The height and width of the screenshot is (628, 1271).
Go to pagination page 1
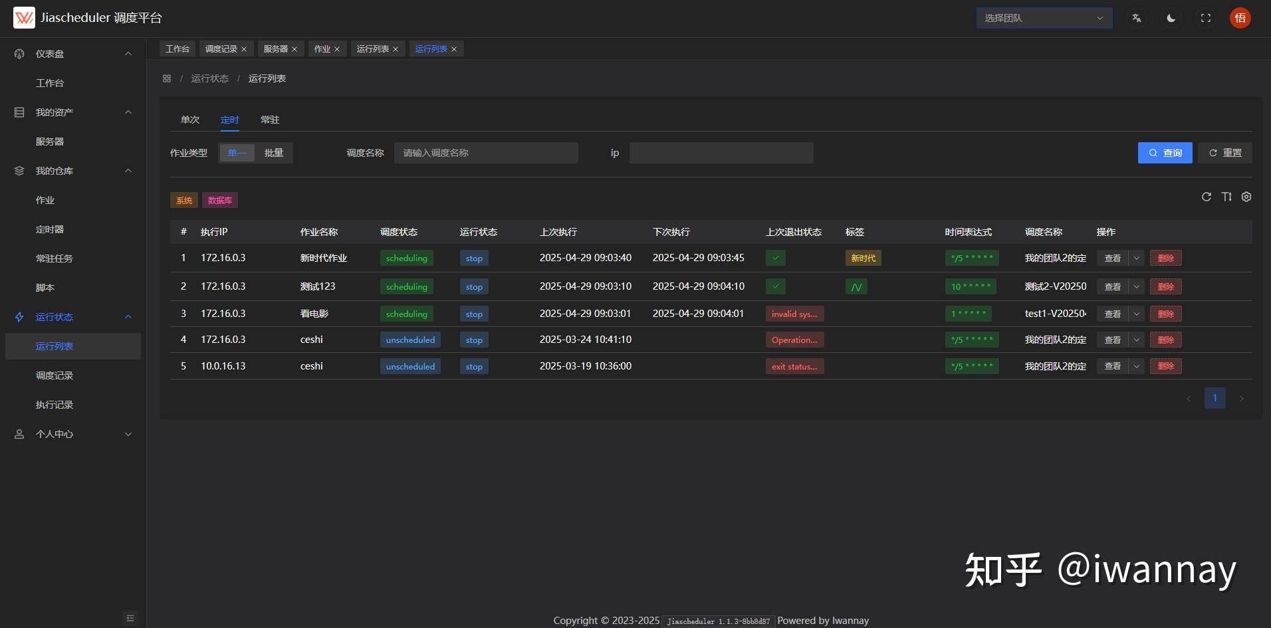tap(1215, 398)
